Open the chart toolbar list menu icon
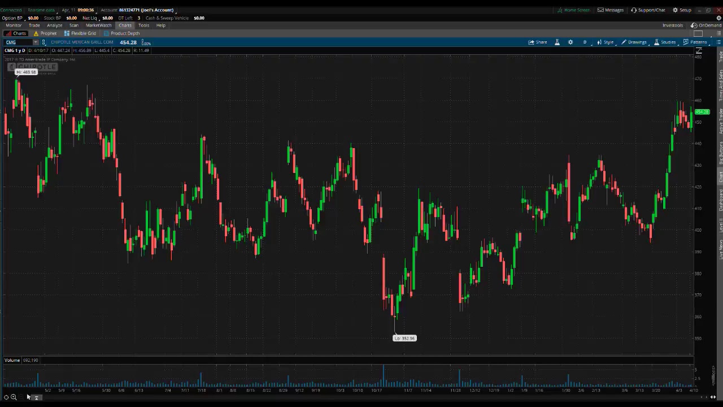Screen dimensions: 723x407 click(718, 42)
